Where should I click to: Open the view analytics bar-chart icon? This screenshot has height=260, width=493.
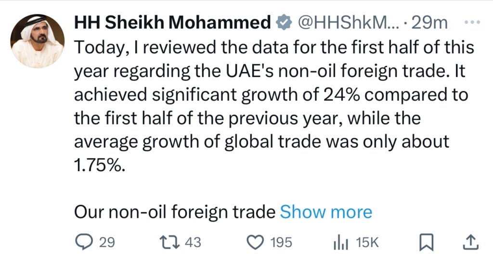point(341,243)
